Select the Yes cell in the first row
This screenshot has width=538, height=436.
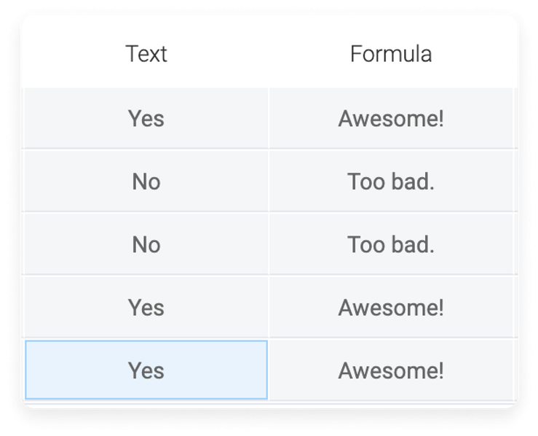(146, 118)
